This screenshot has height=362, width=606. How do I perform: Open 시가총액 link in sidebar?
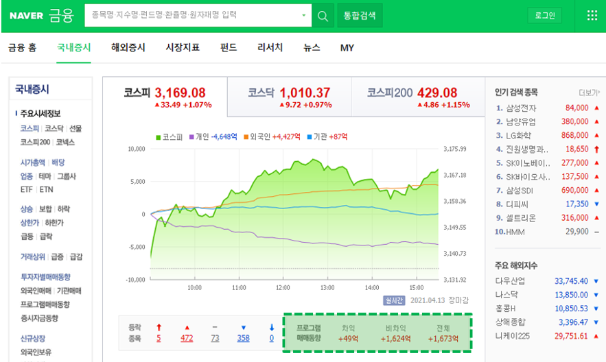pyautogui.click(x=32, y=162)
